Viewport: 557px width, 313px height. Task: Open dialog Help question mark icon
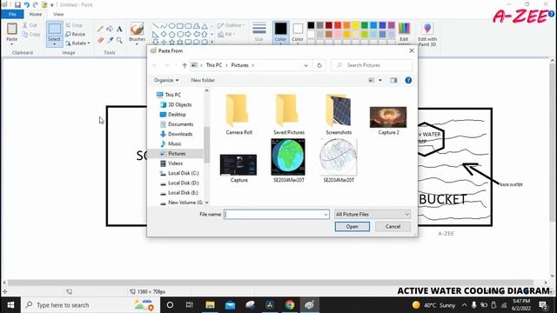tap(408, 80)
